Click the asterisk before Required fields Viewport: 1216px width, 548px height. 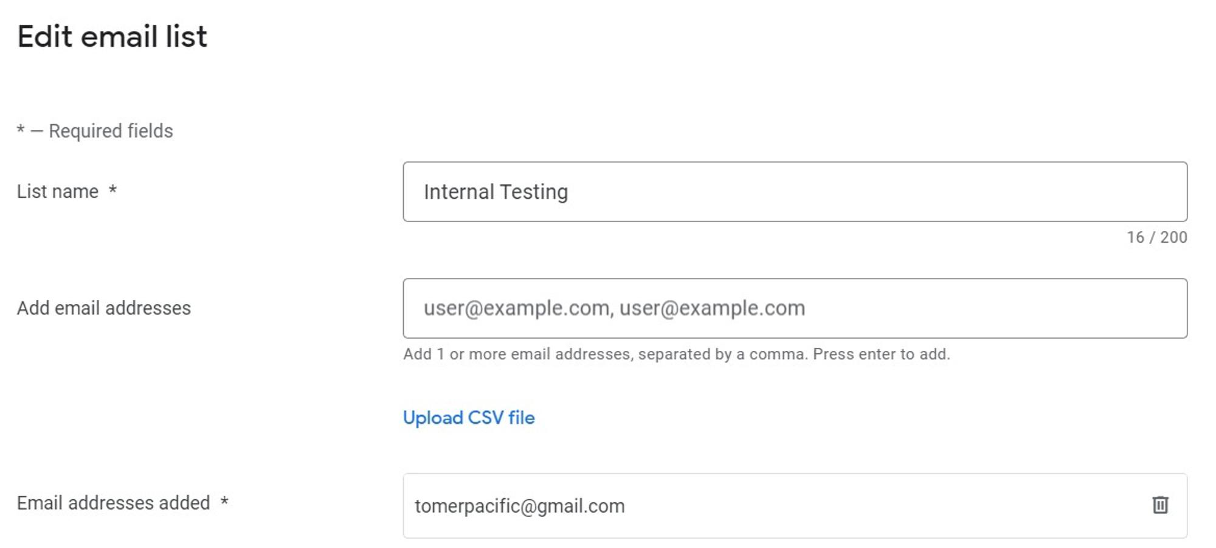21,130
